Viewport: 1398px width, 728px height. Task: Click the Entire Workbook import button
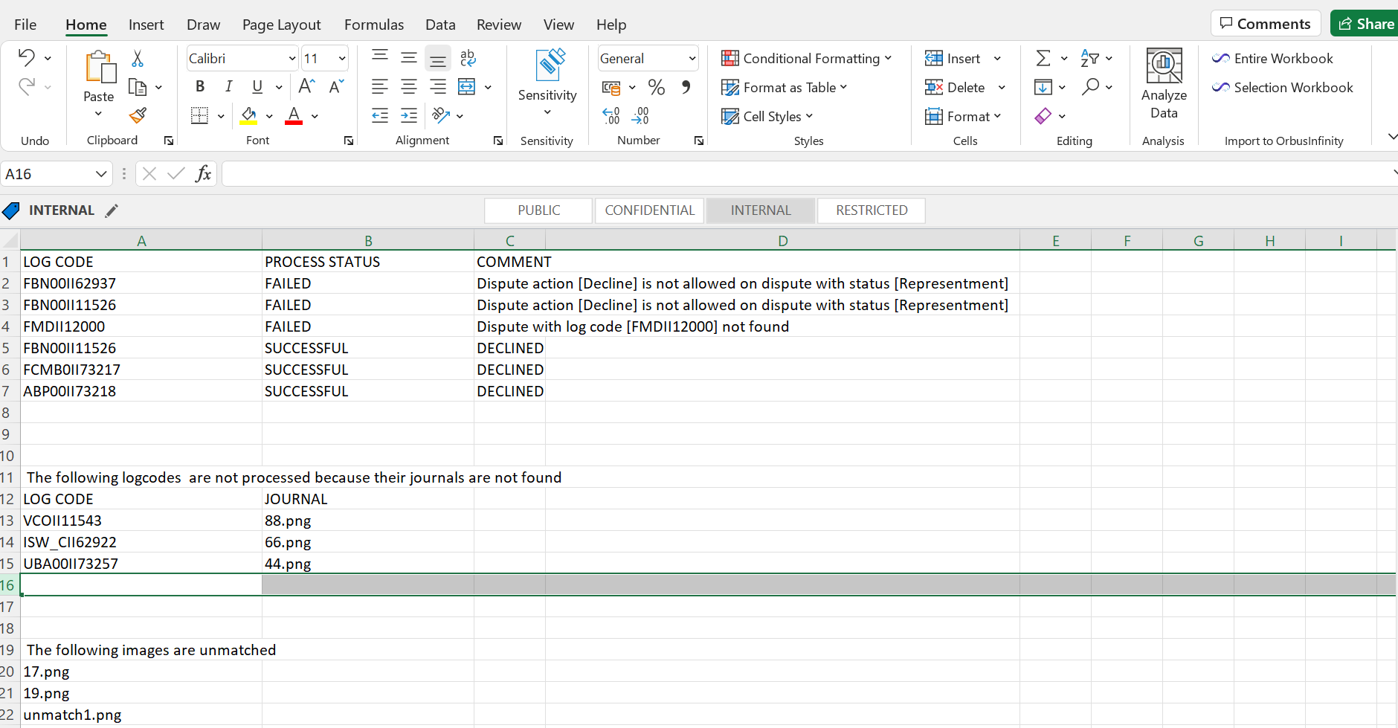click(1272, 58)
